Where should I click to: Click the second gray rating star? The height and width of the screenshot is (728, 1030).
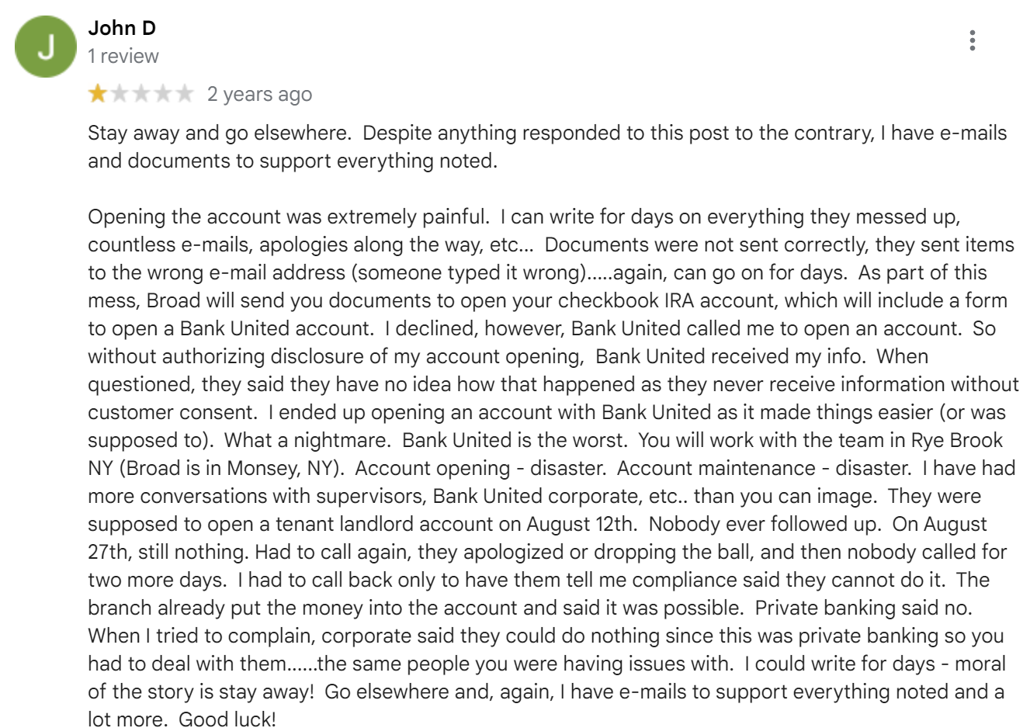click(x=119, y=94)
